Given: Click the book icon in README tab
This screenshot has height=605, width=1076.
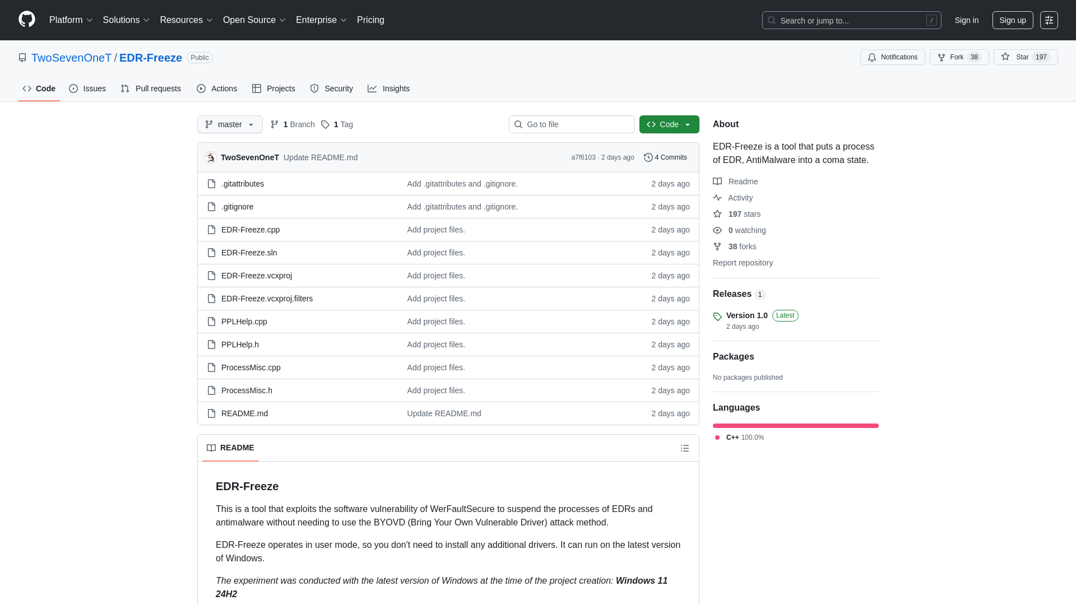Looking at the screenshot, I should pyautogui.click(x=211, y=448).
